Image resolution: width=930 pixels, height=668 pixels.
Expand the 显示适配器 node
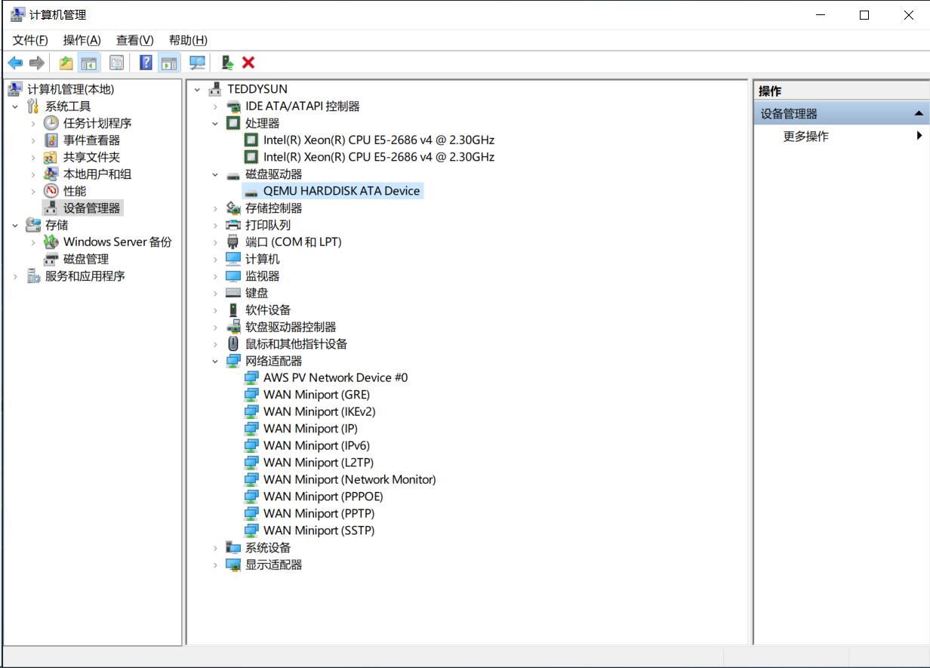[x=215, y=565]
